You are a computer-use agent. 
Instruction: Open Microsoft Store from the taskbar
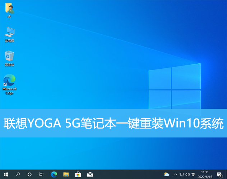click(78, 174)
